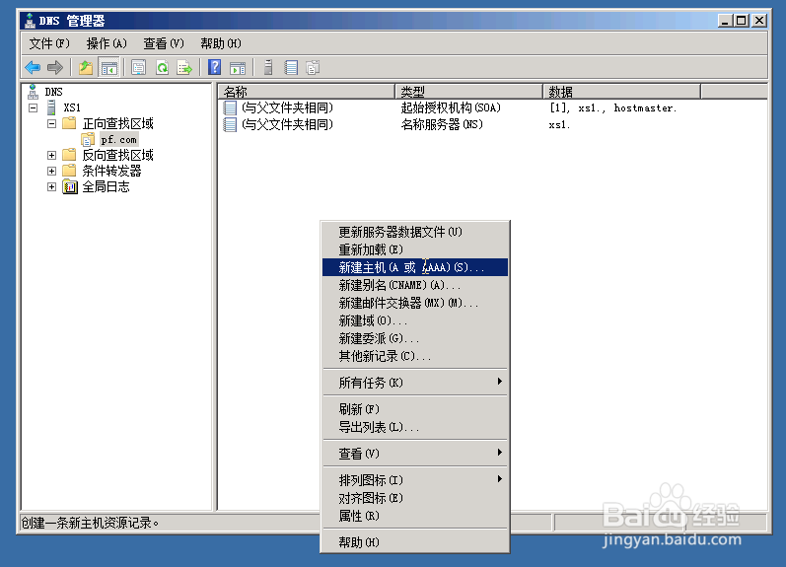Collapse the 正向查找区域 node

(51, 123)
